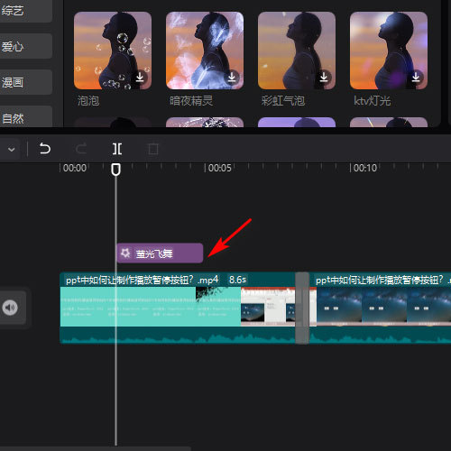Click the 00:05 mark on timeline ruler
Viewport: 451px width, 451px height.
click(219, 168)
